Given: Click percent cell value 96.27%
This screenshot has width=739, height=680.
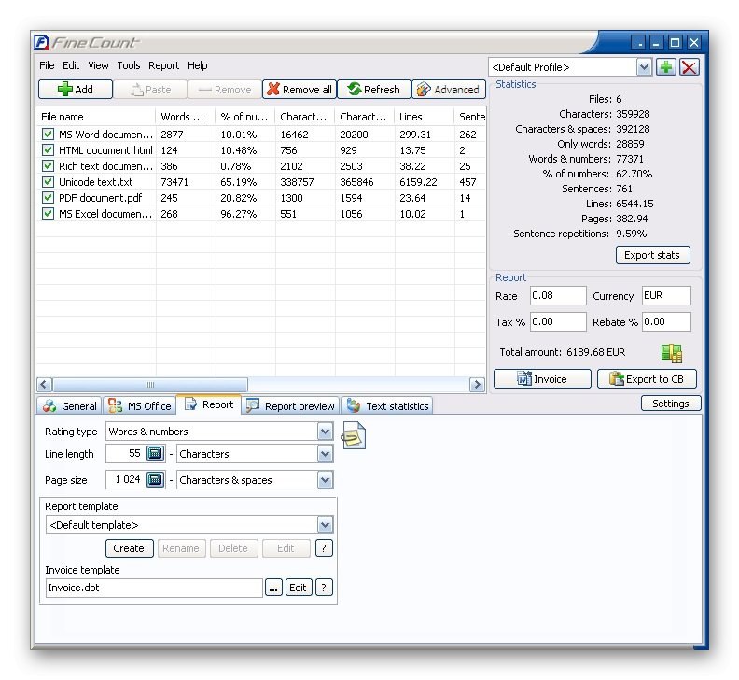Looking at the screenshot, I should pos(239,214).
